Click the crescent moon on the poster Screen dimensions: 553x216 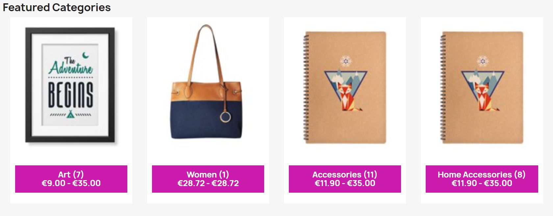(86, 55)
